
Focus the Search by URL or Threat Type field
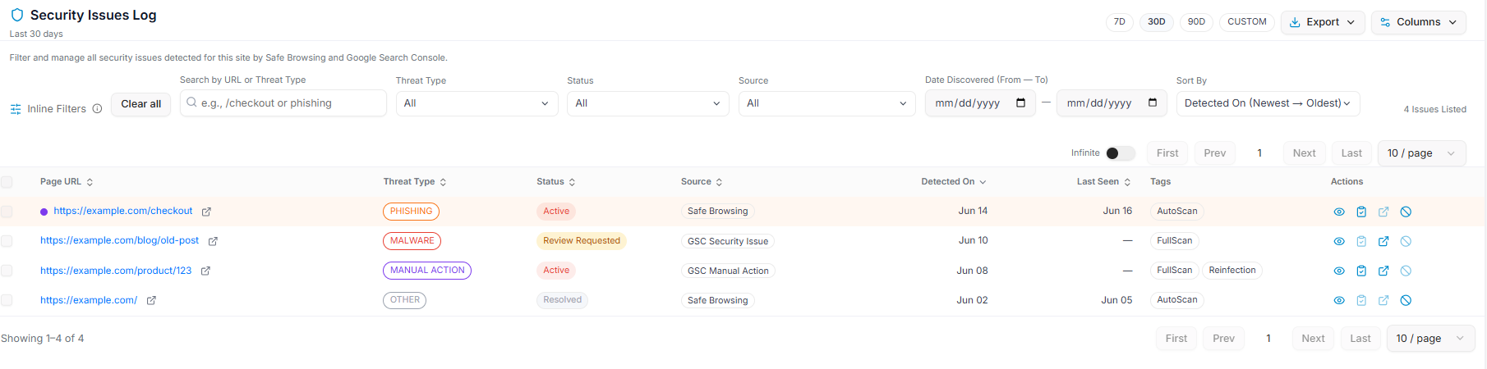click(283, 103)
